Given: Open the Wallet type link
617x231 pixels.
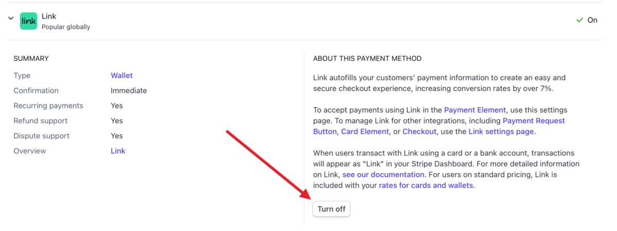Looking at the screenshot, I should coord(122,75).
